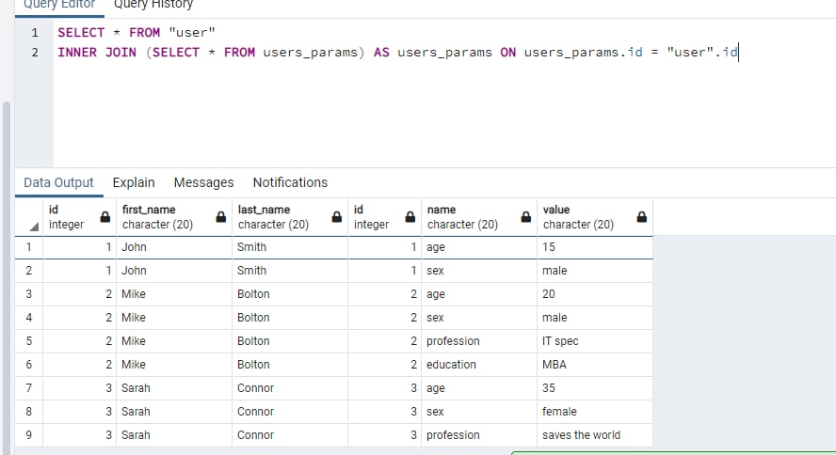Click the lock icon on first id column
Image resolution: width=836 pixels, height=455 pixels.
coord(105,216)
